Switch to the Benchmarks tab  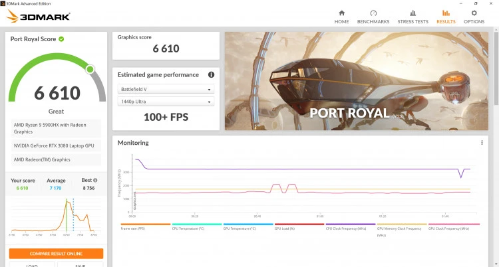point(373,17)
